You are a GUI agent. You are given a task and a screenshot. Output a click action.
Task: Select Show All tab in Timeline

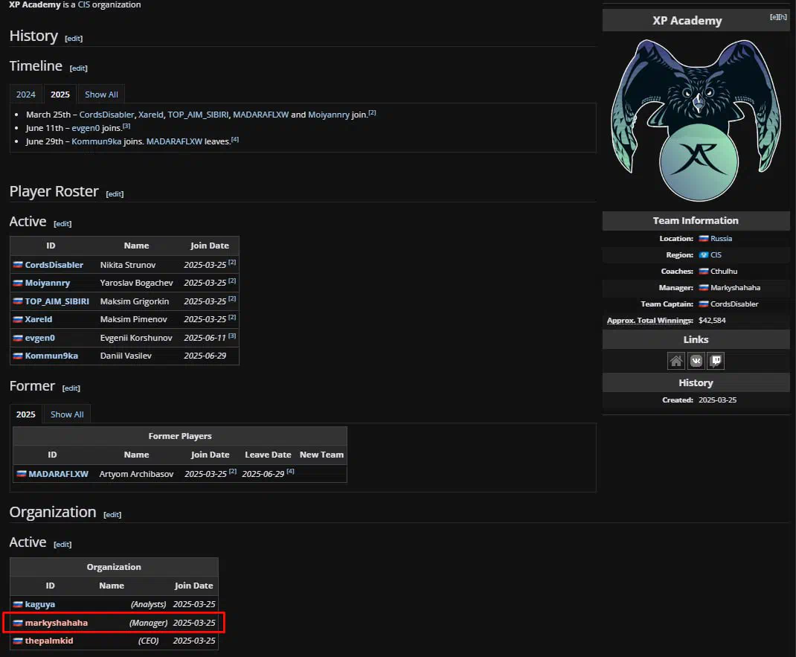[101, 94]
